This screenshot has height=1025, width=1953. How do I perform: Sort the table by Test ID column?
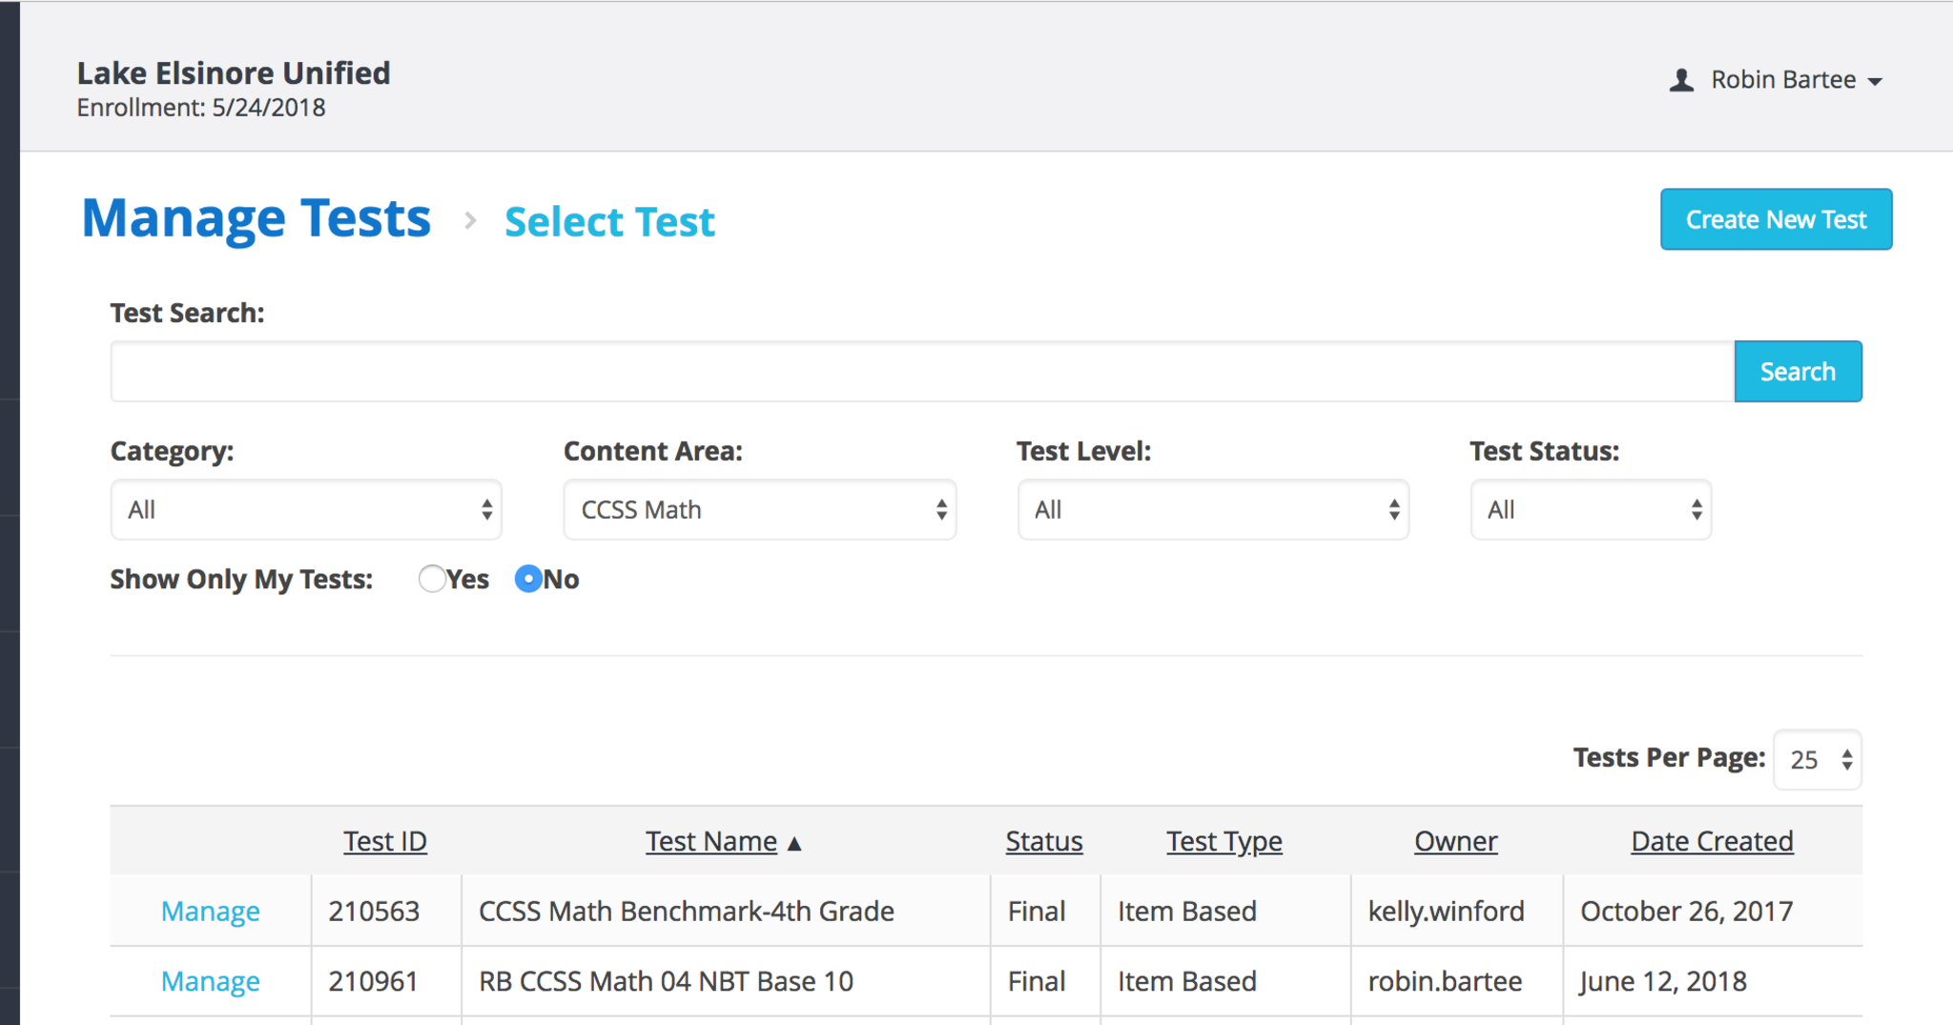(385, 841)
